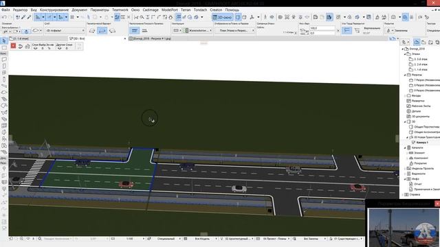
Task: Select the highlighted reference plane position icon
Action: [135, 30]
